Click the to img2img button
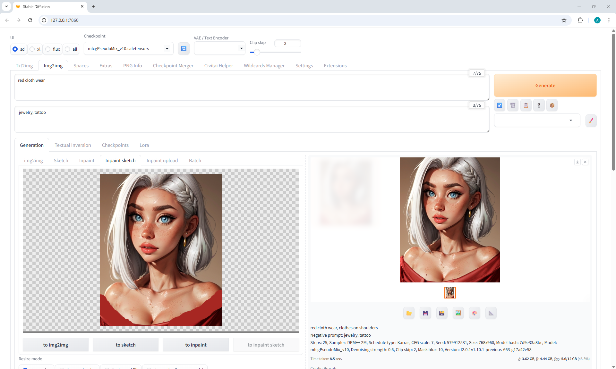Screen dimensions: 616x369 (56, 345)
